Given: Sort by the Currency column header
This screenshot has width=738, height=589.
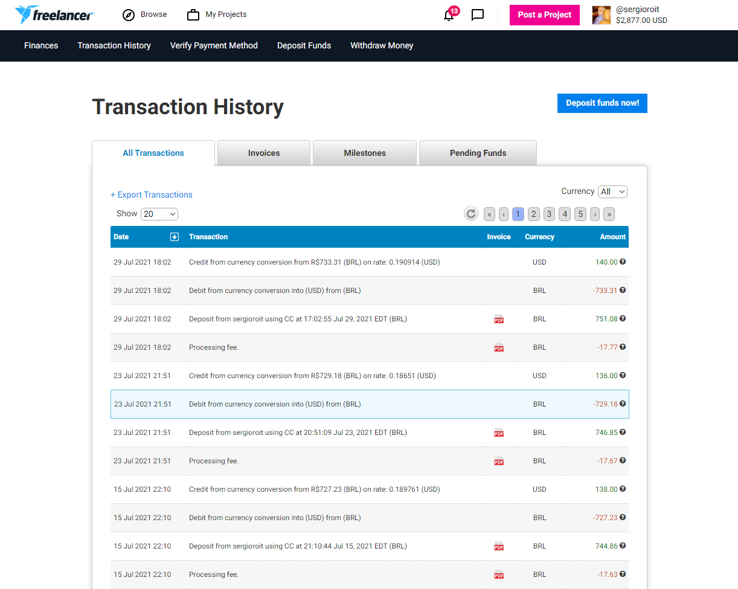Looking at the screenshot, I should 539,237.
